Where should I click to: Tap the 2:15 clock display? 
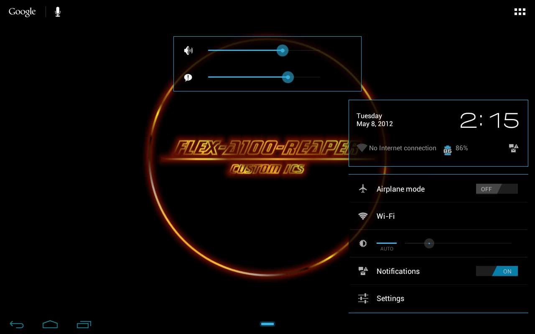click(489, 121)
